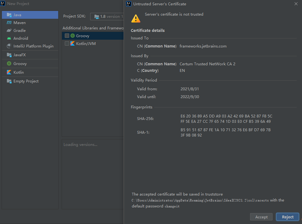Click IntelliJ logo in certificate dialog title
Screen dimensions: 302x224
pos(128,4)
